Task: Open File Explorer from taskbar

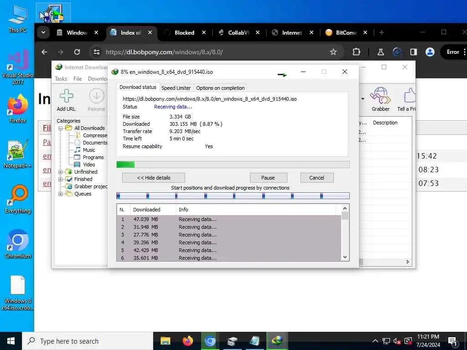Action: (165, 341)
